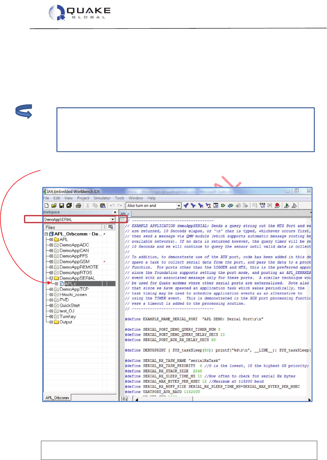Collapse the DemoAppSERIAL folder
This screenshot has height=460, width=327.
[51, 278]
